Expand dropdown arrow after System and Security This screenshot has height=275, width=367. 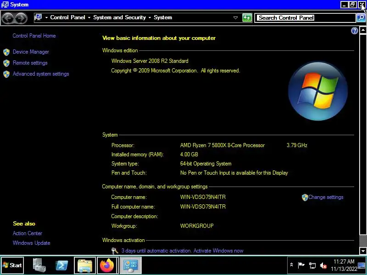tap(150, 17)
